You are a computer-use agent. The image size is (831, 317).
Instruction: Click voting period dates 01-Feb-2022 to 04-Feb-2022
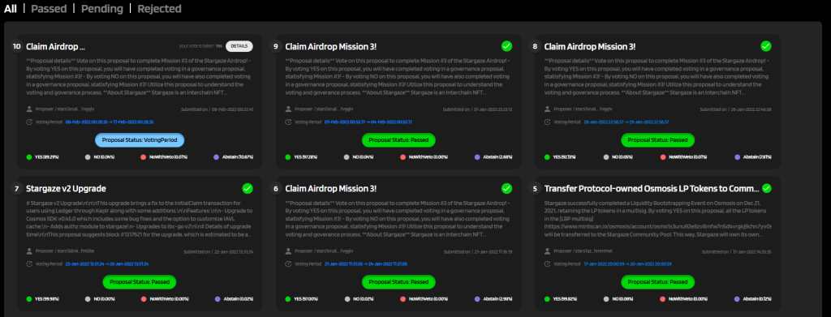coord(368,122)
